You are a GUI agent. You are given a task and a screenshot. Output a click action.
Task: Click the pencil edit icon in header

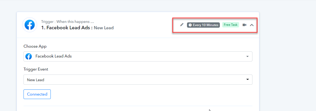(x=182, y=25)
